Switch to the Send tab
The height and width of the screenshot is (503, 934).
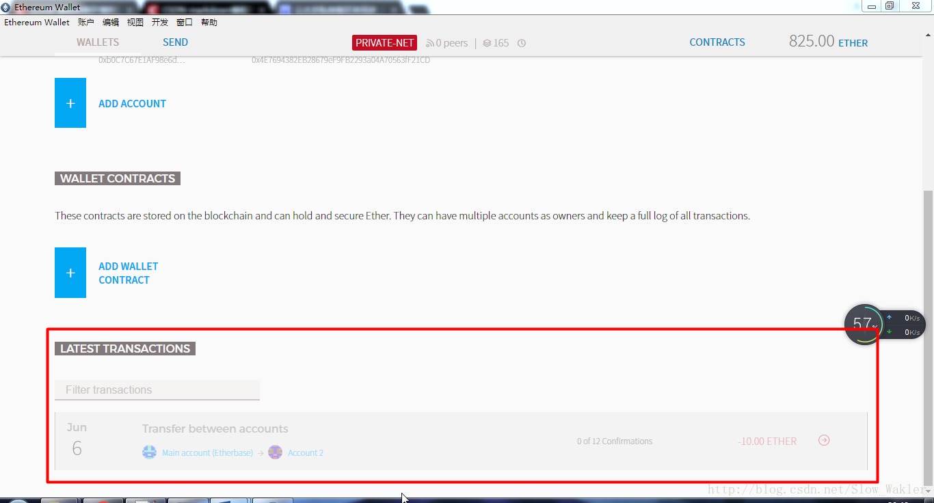tap(175, 42)
